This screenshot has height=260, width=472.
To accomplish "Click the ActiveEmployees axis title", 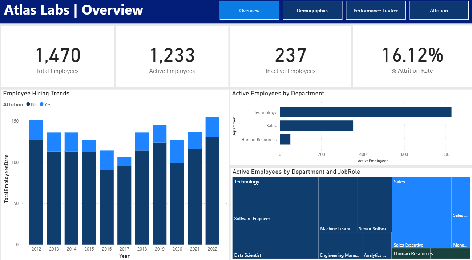I will click(x=373, y=161).
